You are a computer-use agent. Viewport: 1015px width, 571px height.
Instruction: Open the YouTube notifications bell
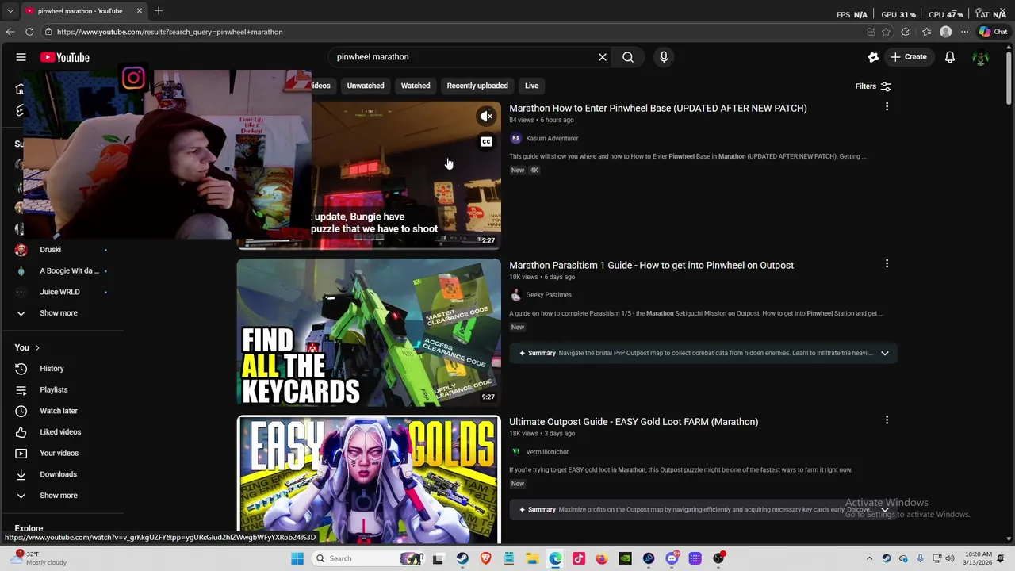(949, 57)
